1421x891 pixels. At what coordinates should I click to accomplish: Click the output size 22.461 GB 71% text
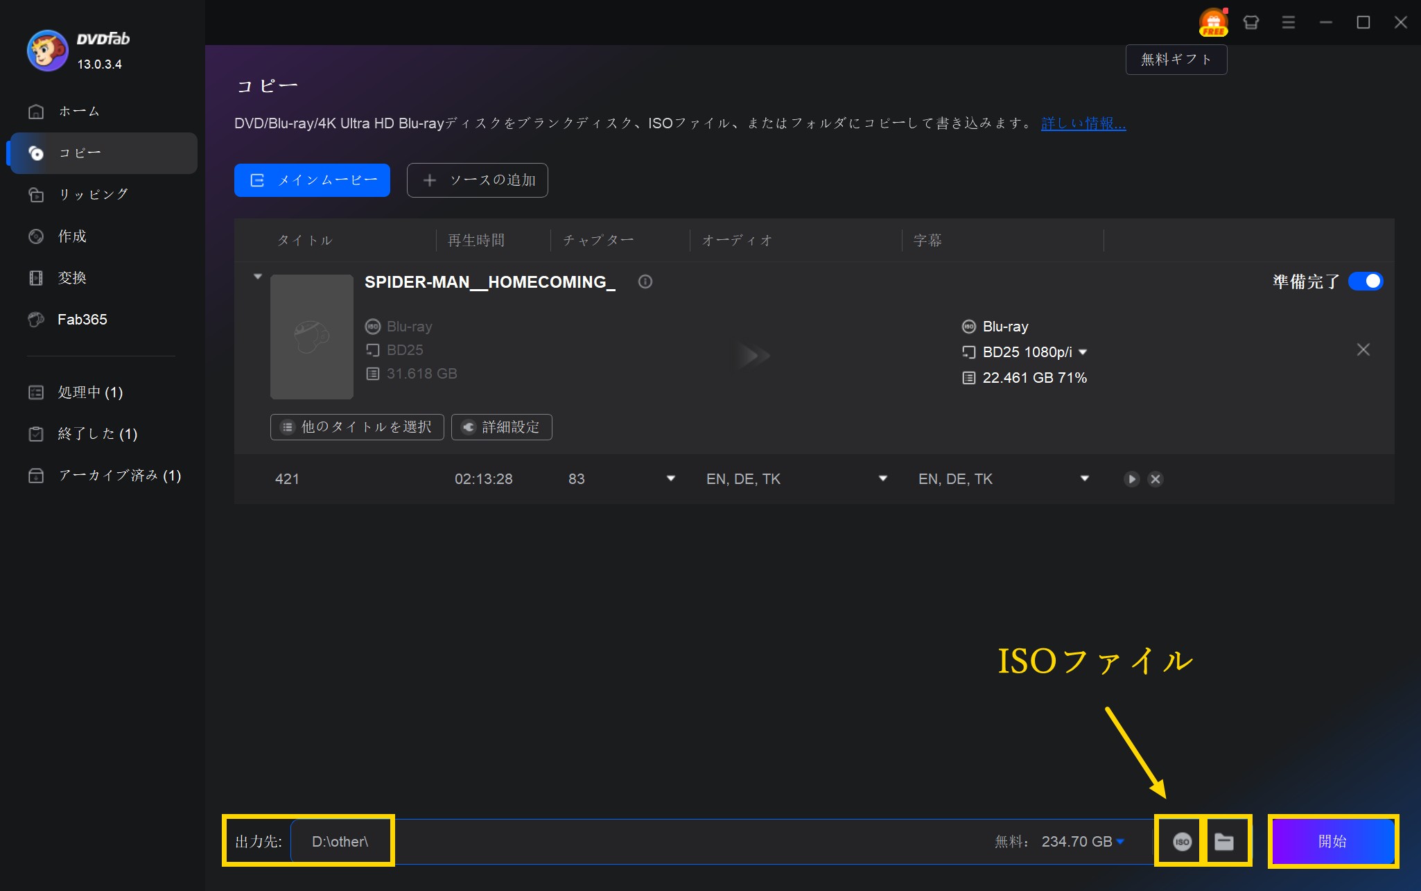click(1035, 378)
